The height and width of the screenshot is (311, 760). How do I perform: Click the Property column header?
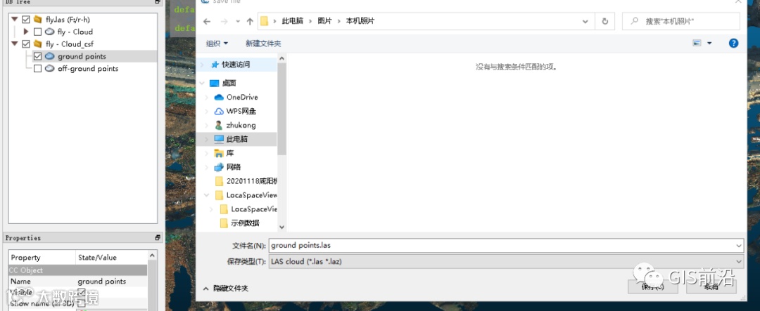[42, 258]
